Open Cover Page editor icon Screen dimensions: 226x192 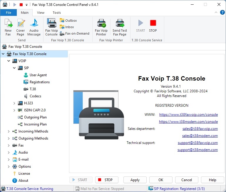pyautogui.click(x=21, y=27)
